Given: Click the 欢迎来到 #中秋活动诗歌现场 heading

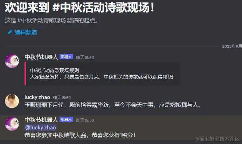Looking at the screenshot, I should coord(79,7).
